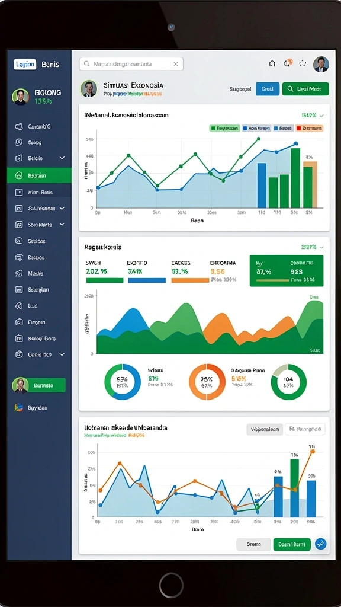
Task: Clear the search field with the X
Action: tap(176, 64)
